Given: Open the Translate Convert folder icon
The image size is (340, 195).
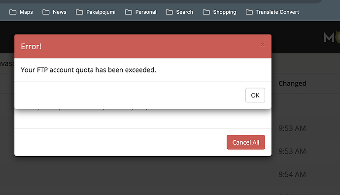Looking at the screenshot, I should (x=249, y=12).
